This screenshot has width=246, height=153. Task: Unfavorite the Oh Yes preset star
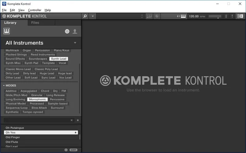click(76, 132)
